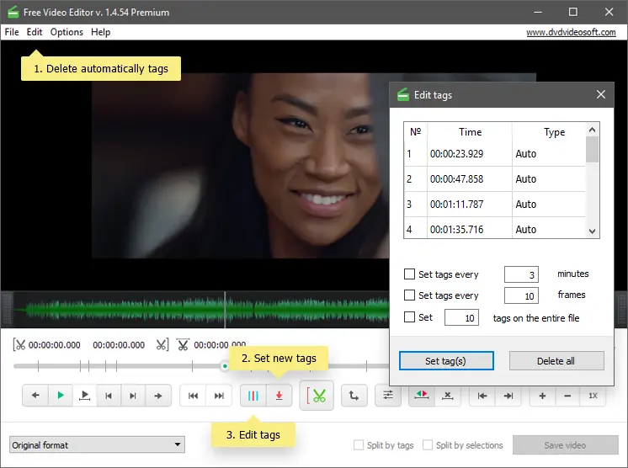Click the set tags icon with colored bars
The height and width of the screenshot is (468, 628).
pyautogui.click(x=253, y=396)
